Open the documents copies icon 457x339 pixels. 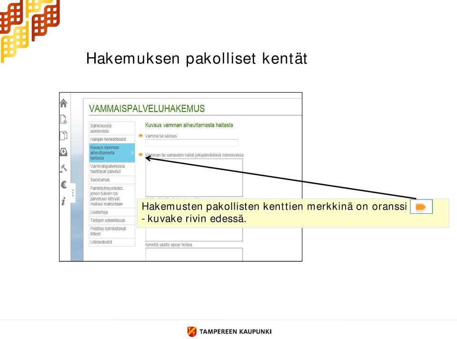[x=63, y=135]
